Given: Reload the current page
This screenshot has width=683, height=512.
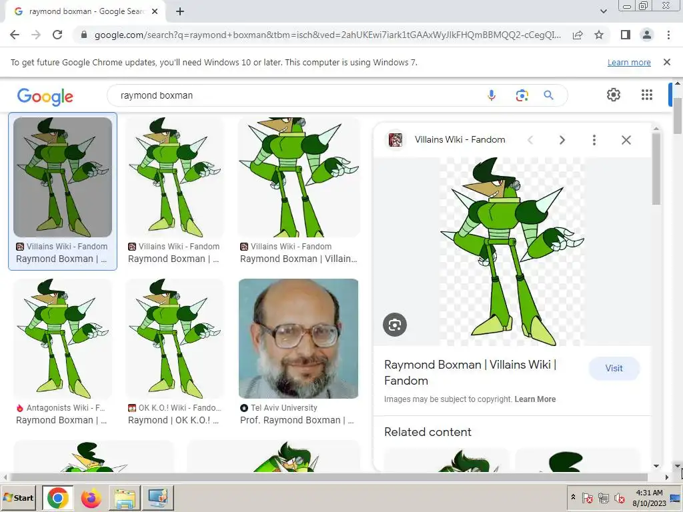Looking at the screenshot, I should click(57, 35).
